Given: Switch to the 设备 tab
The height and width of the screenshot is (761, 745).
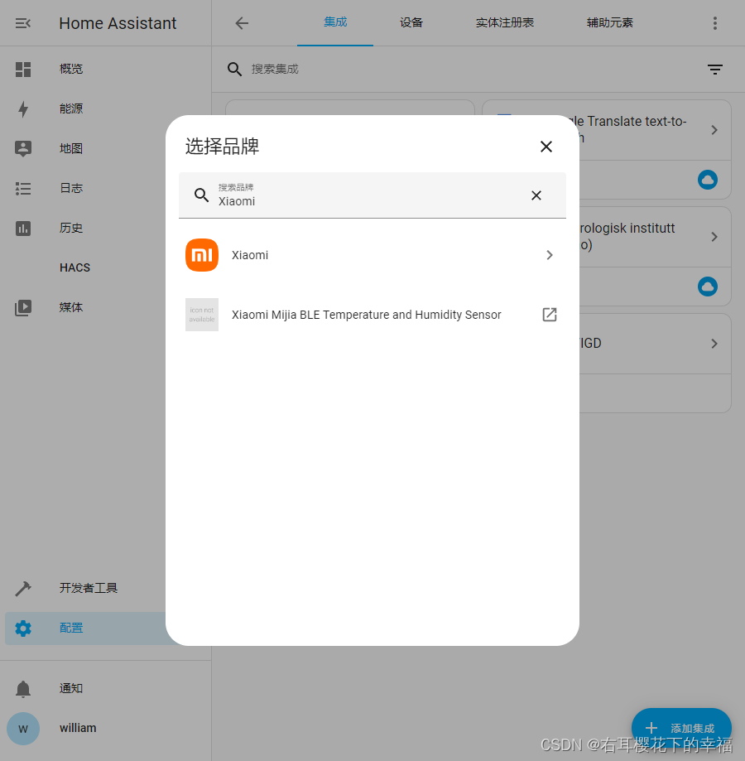Looking at the screenshot, I should (411, 23).
